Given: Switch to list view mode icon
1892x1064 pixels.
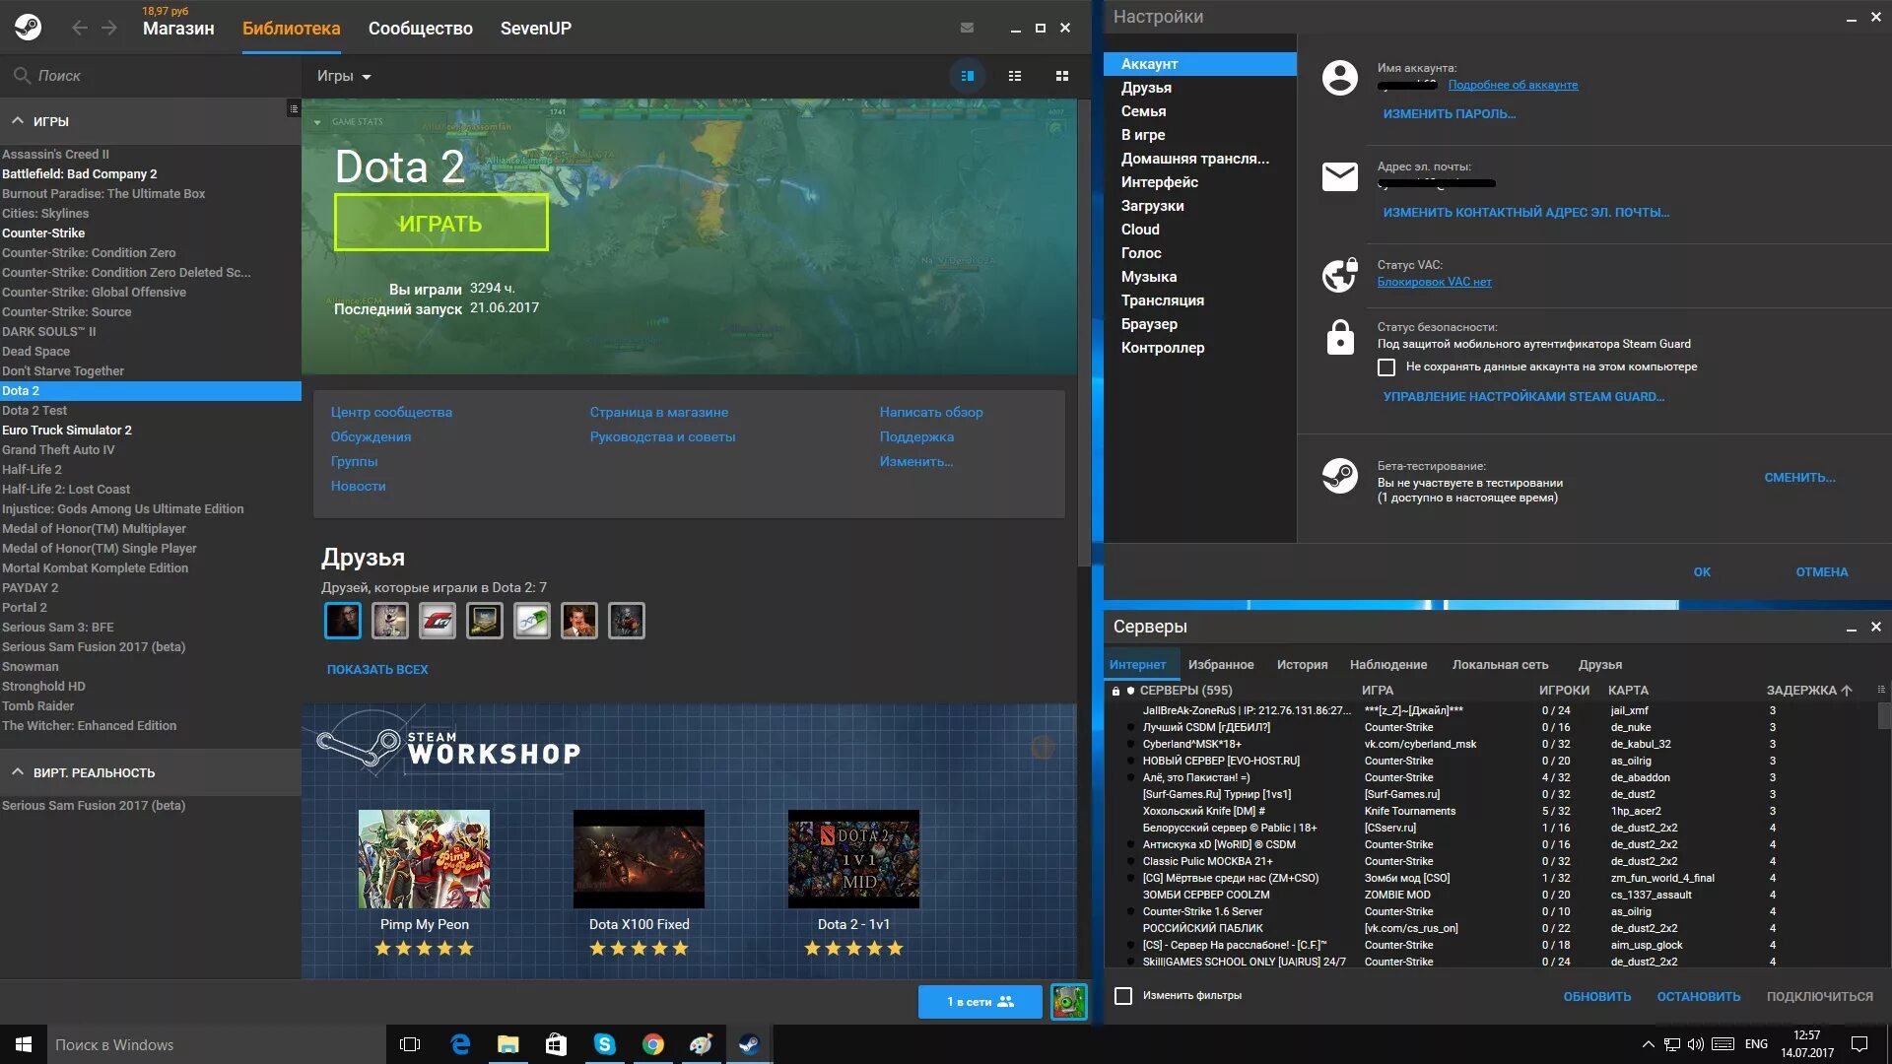Looking at the screenshot, I should (x=1014, y=76).
